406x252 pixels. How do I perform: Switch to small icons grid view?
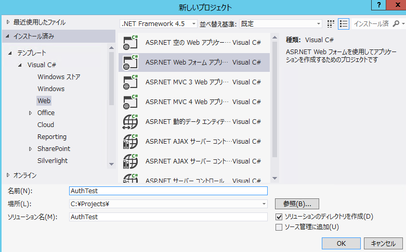tap(331, 24)
